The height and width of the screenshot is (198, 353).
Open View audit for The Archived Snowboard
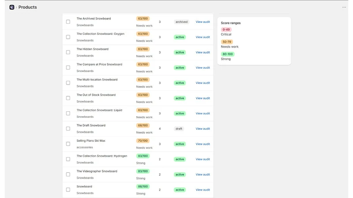(203, 22)
